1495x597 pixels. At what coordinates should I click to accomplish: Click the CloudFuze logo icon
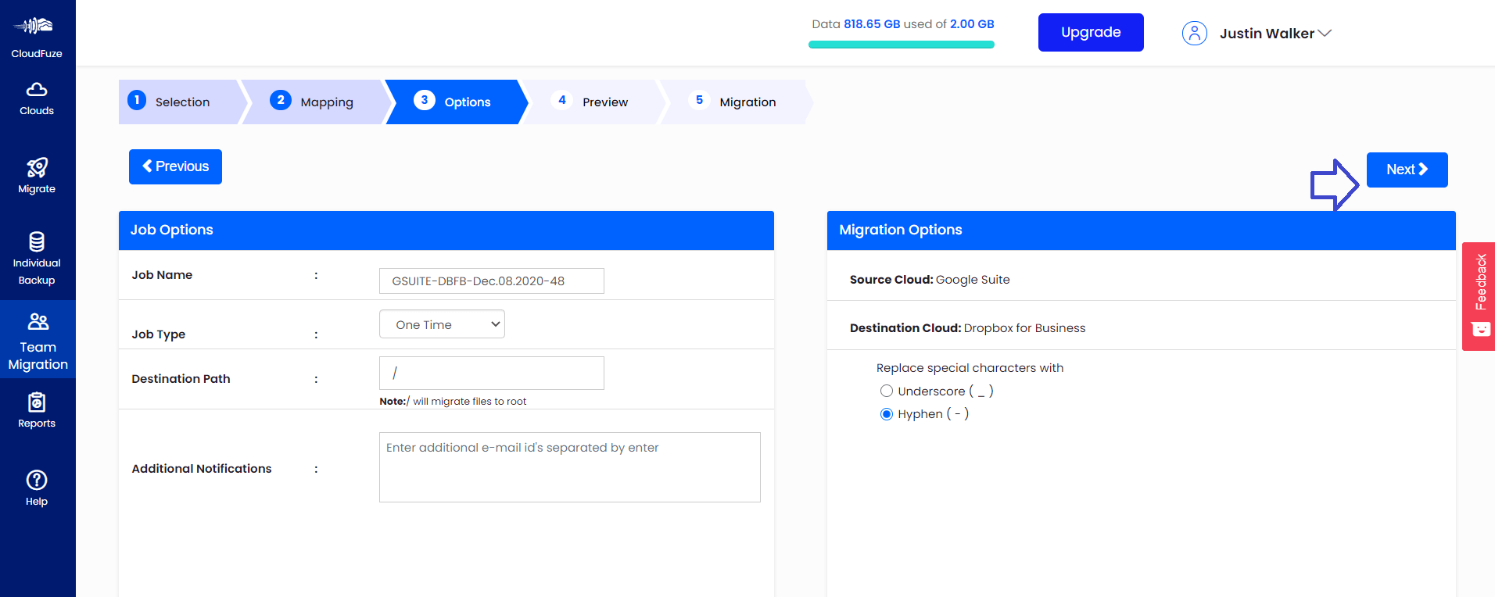pos(34,26)
